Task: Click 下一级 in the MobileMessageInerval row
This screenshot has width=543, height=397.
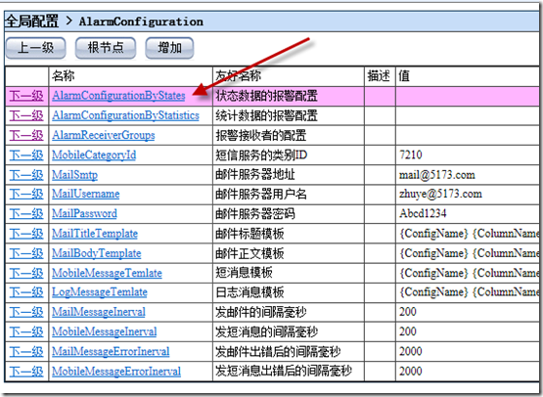Action: click(x=26, y=331)
